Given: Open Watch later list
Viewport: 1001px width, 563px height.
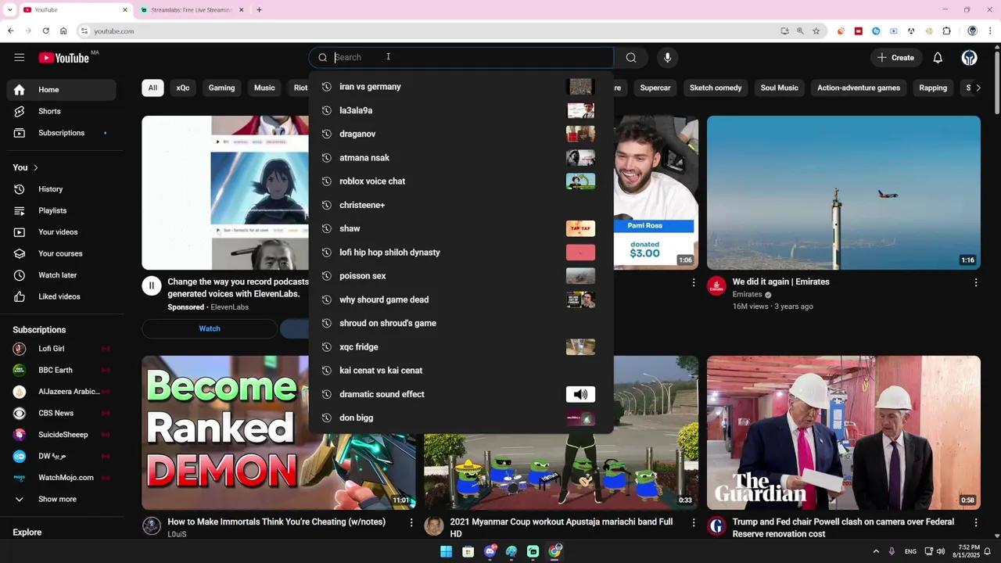Looking at the screenshot, I should coord(61,275).
